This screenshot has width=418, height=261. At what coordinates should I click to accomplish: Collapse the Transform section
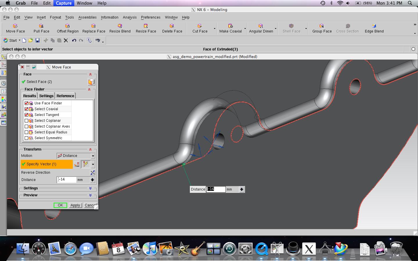(x=90, y=150)
